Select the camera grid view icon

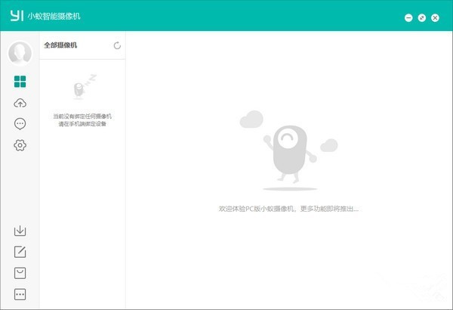point(20,82)
